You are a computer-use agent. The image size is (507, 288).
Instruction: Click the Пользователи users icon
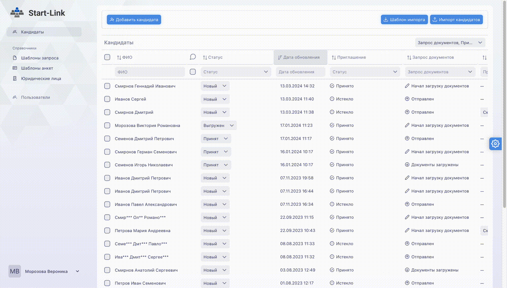(x=15, y=97)
